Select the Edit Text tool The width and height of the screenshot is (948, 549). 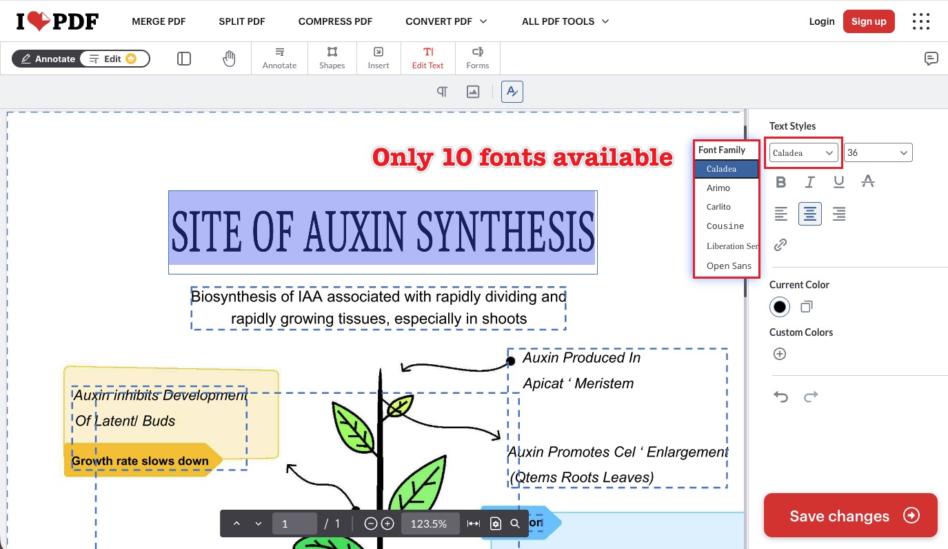click(x=428, y=59)
